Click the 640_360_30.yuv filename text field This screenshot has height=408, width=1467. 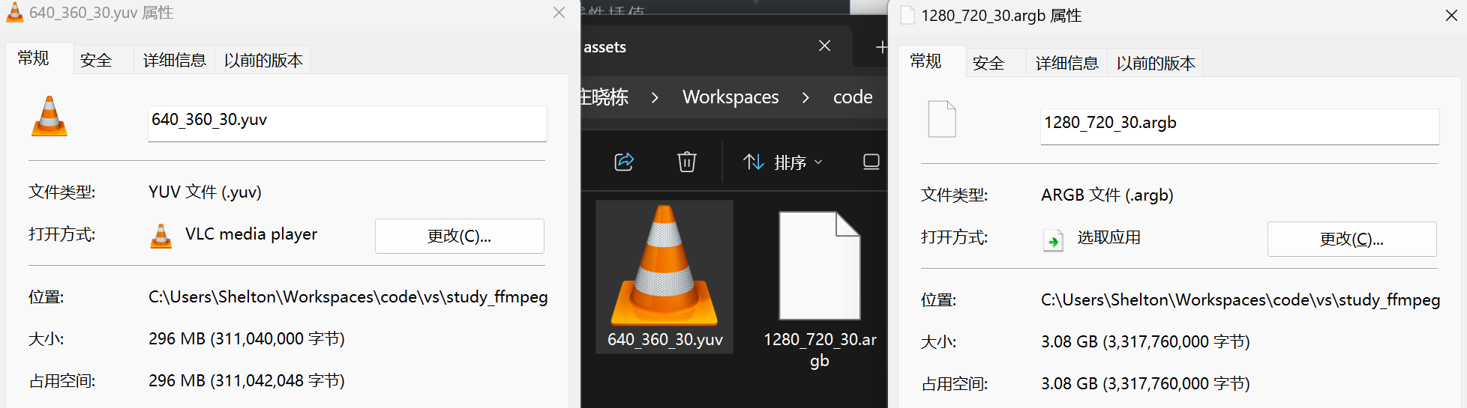pyautogui.click(x=346, y=121)
